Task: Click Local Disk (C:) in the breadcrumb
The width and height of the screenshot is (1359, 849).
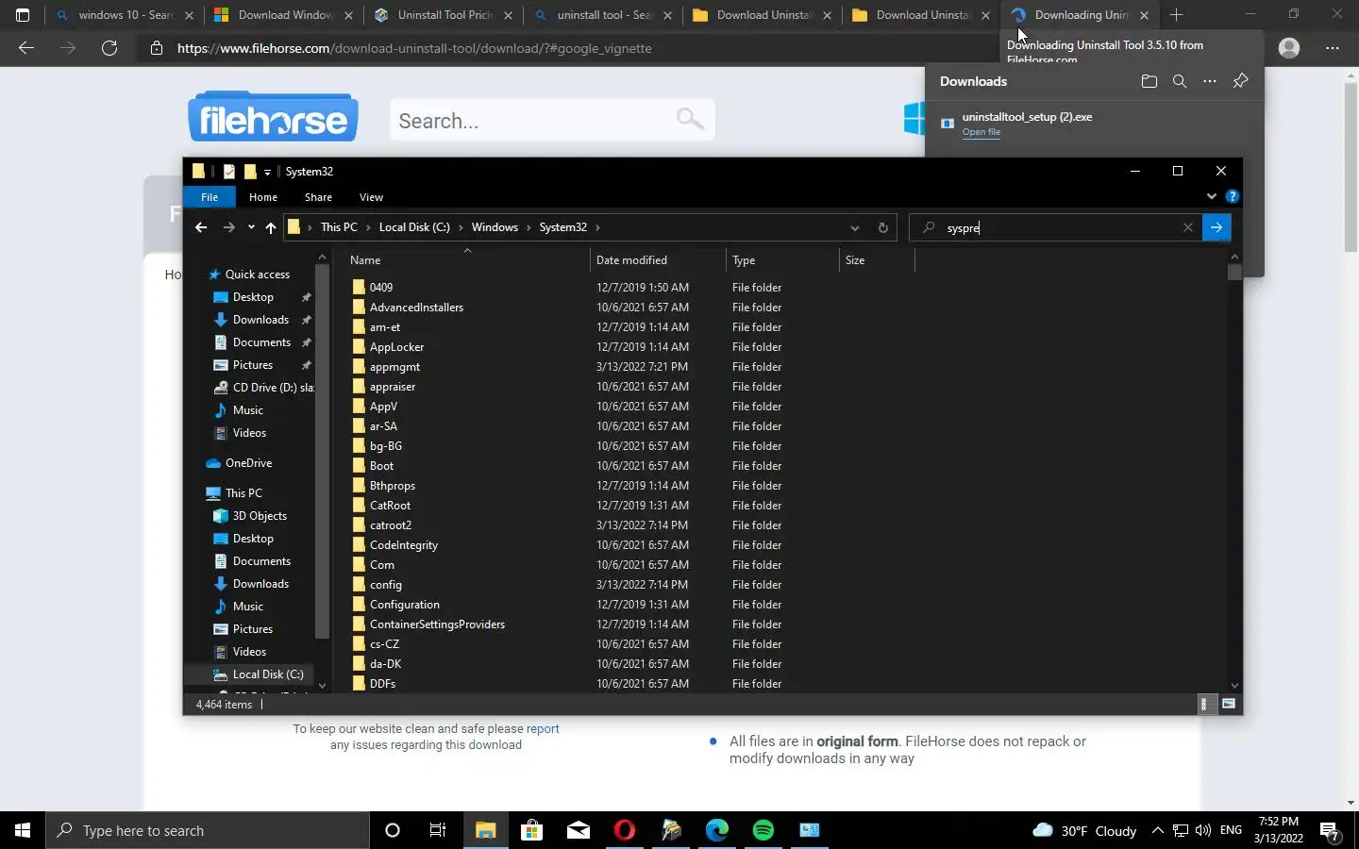Action: [414, 227]
